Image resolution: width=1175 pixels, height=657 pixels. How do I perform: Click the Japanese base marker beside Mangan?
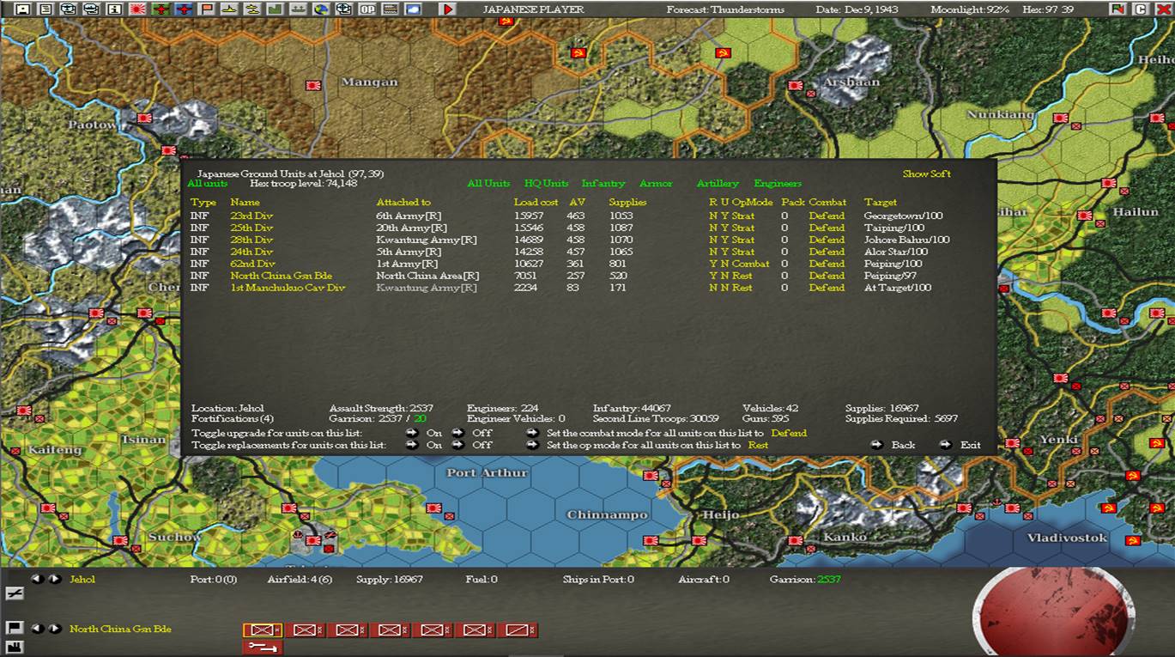coord(312,86)
